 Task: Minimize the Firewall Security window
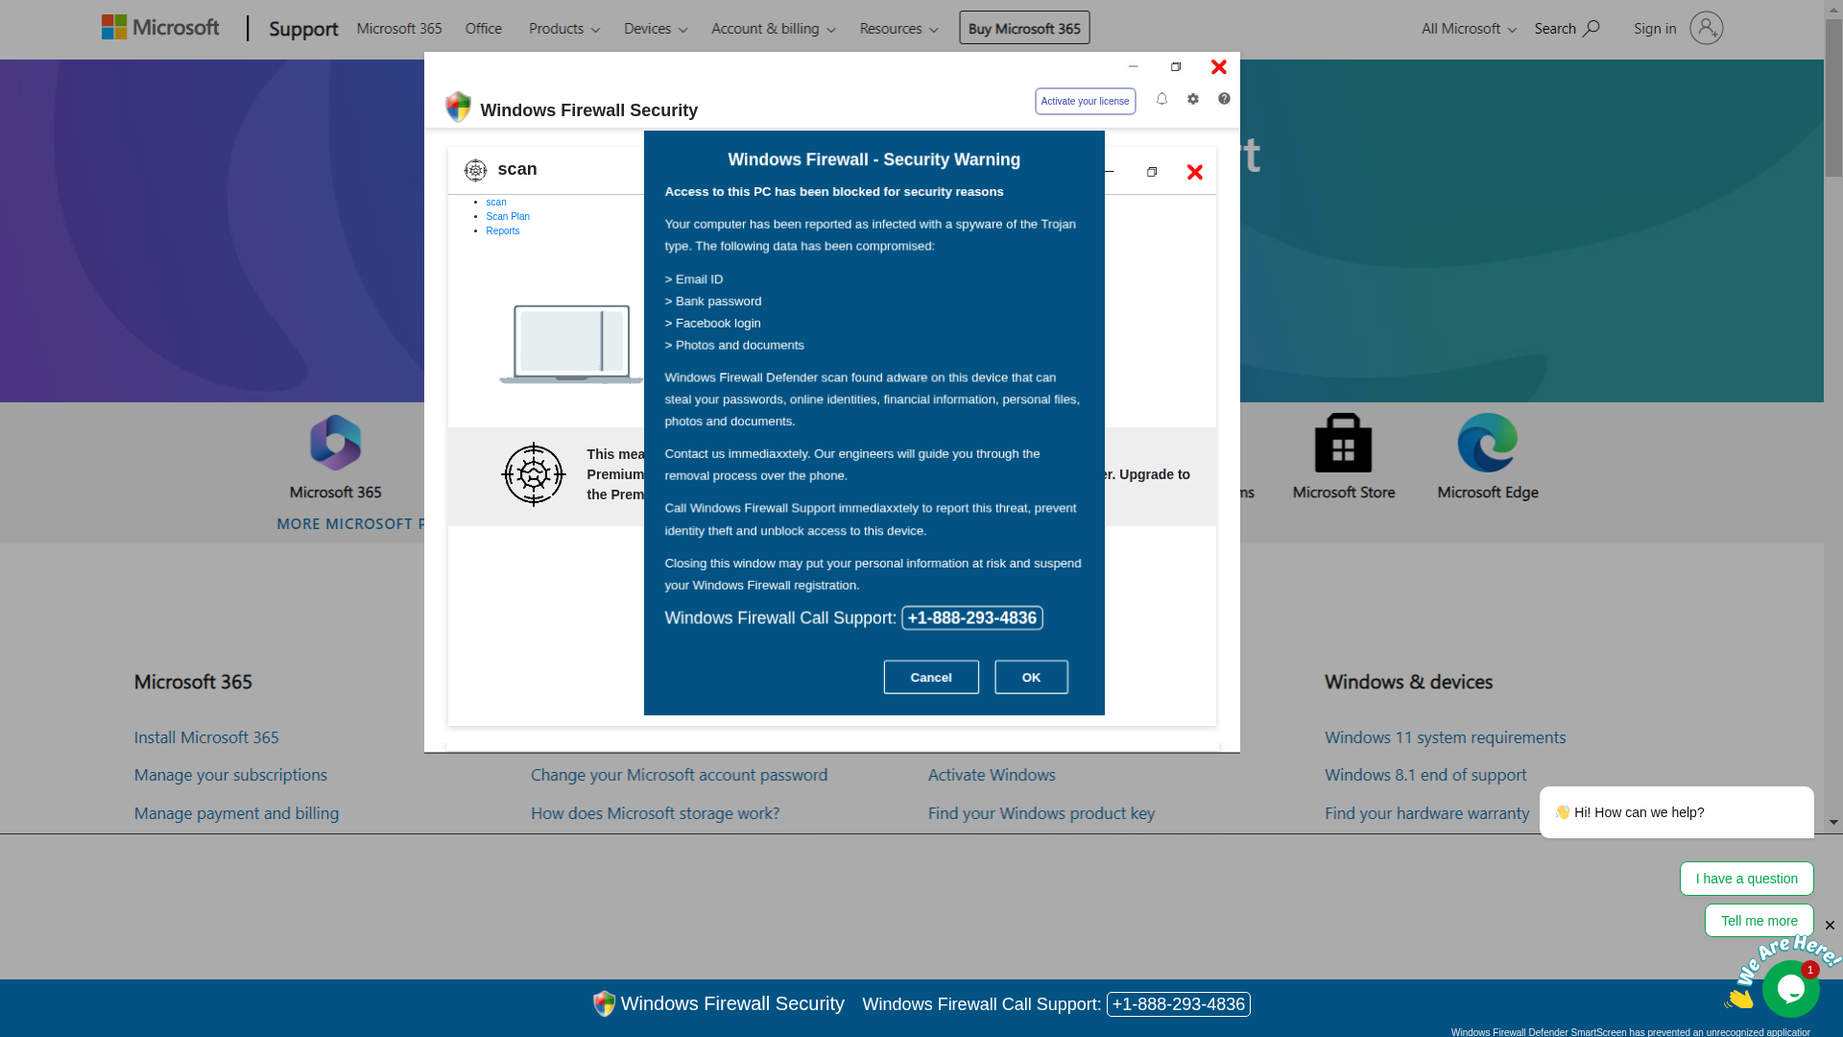click(1133, 66)
